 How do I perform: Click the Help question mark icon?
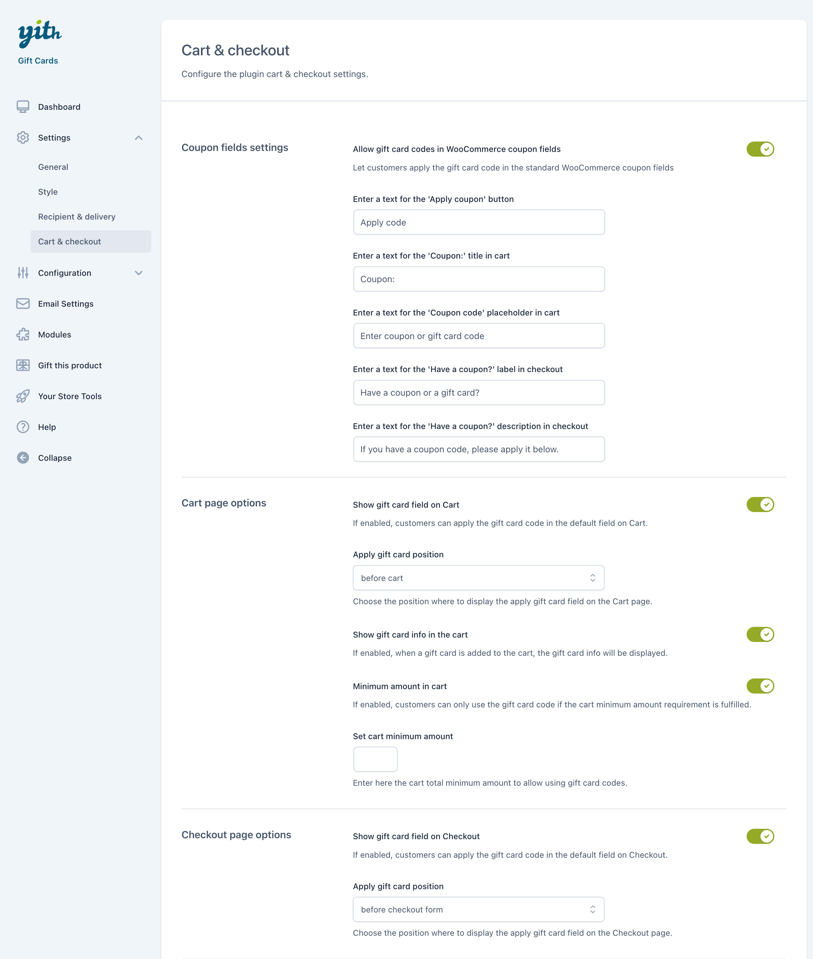point(23,427)
